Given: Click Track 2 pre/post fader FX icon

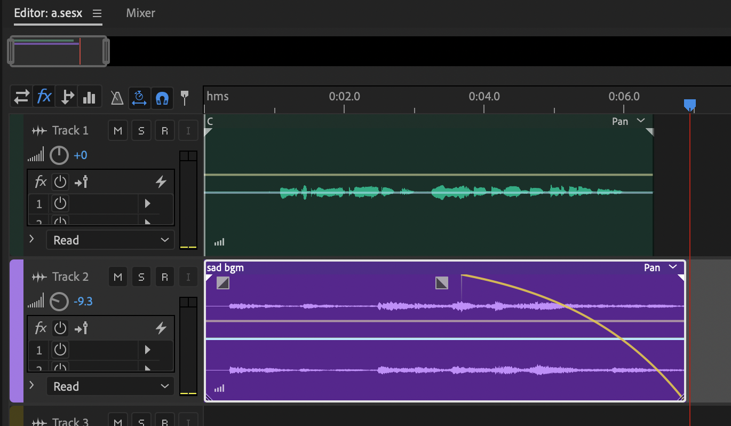Looking at the screenshot, I should coord(81,328).
